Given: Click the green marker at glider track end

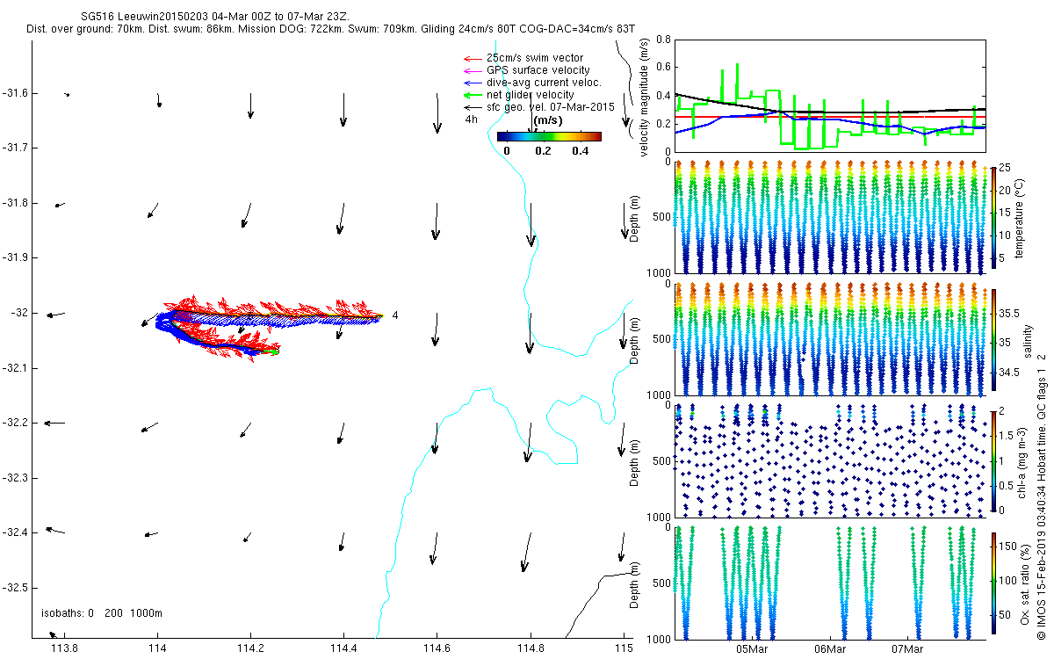Looking at the screenshot, I should click(274, 352).
